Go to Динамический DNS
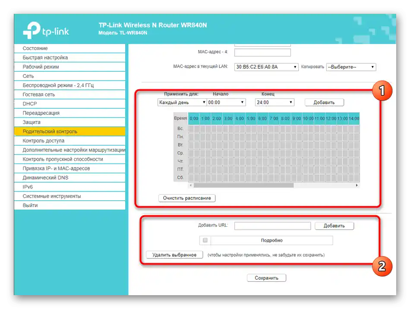This screenshot has width=410, height=309. [70, 177]
